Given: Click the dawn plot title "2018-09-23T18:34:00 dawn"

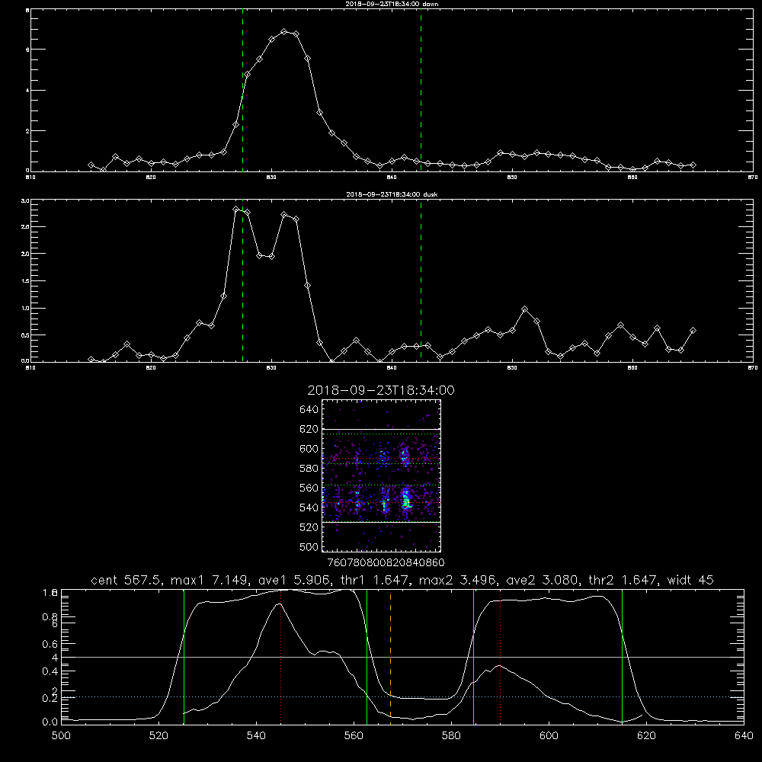Looking at the screenshot, I should click(392, 4).
